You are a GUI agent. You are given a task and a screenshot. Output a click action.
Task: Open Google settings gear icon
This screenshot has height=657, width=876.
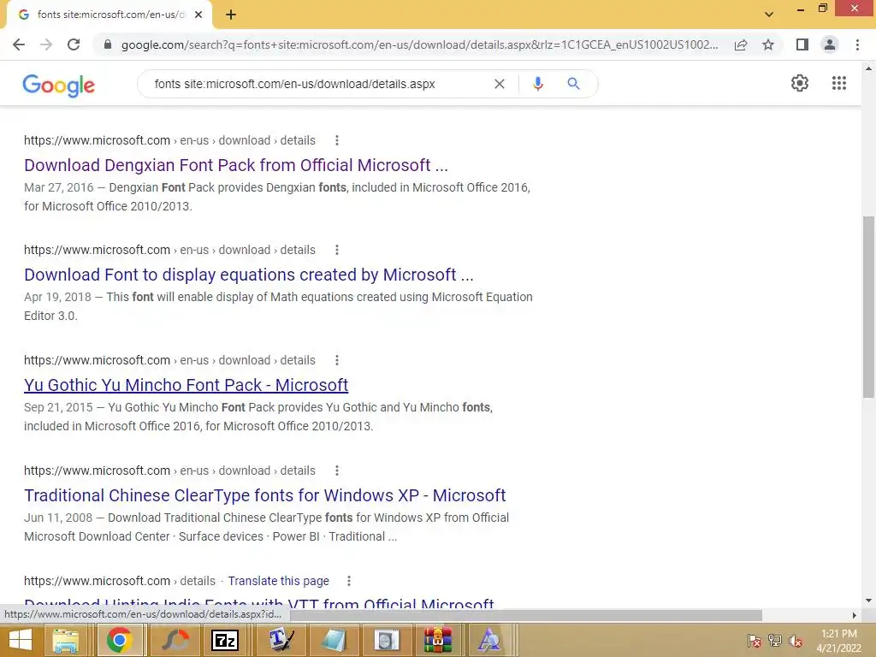point(800,83)
